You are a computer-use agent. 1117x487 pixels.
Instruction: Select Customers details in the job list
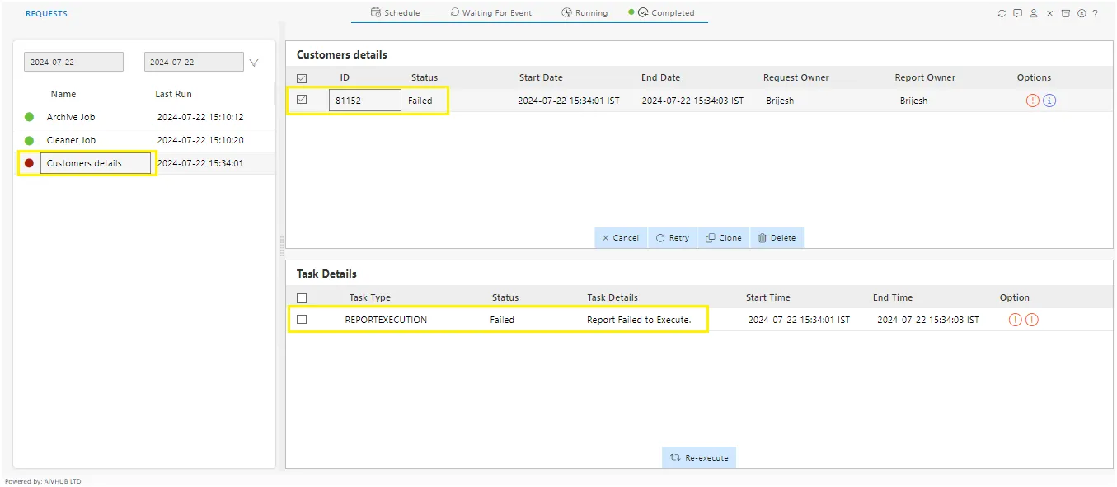tap(96, 163)
